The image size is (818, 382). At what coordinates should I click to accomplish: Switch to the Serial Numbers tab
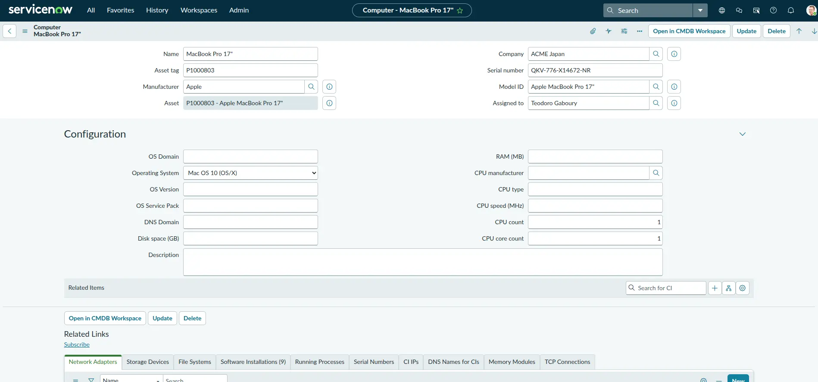point(374,362)
